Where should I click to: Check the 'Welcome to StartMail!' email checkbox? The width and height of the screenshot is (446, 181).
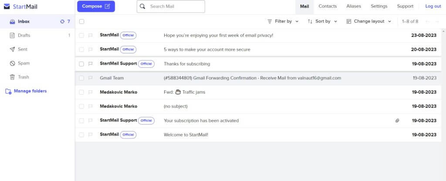[81, 135]
